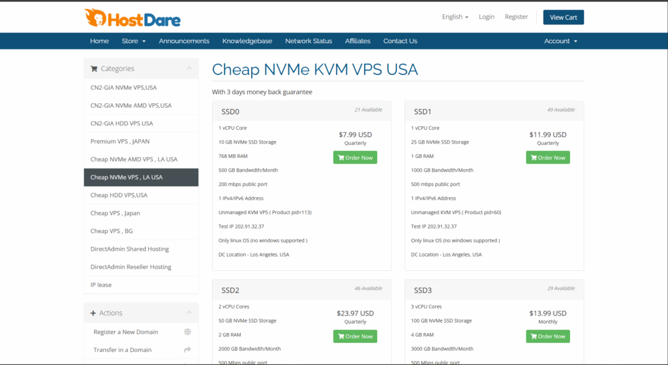Click the '49 Available' stock text
Image resolution: width=668 pixels, height=365 pixels.
(561, 110)
